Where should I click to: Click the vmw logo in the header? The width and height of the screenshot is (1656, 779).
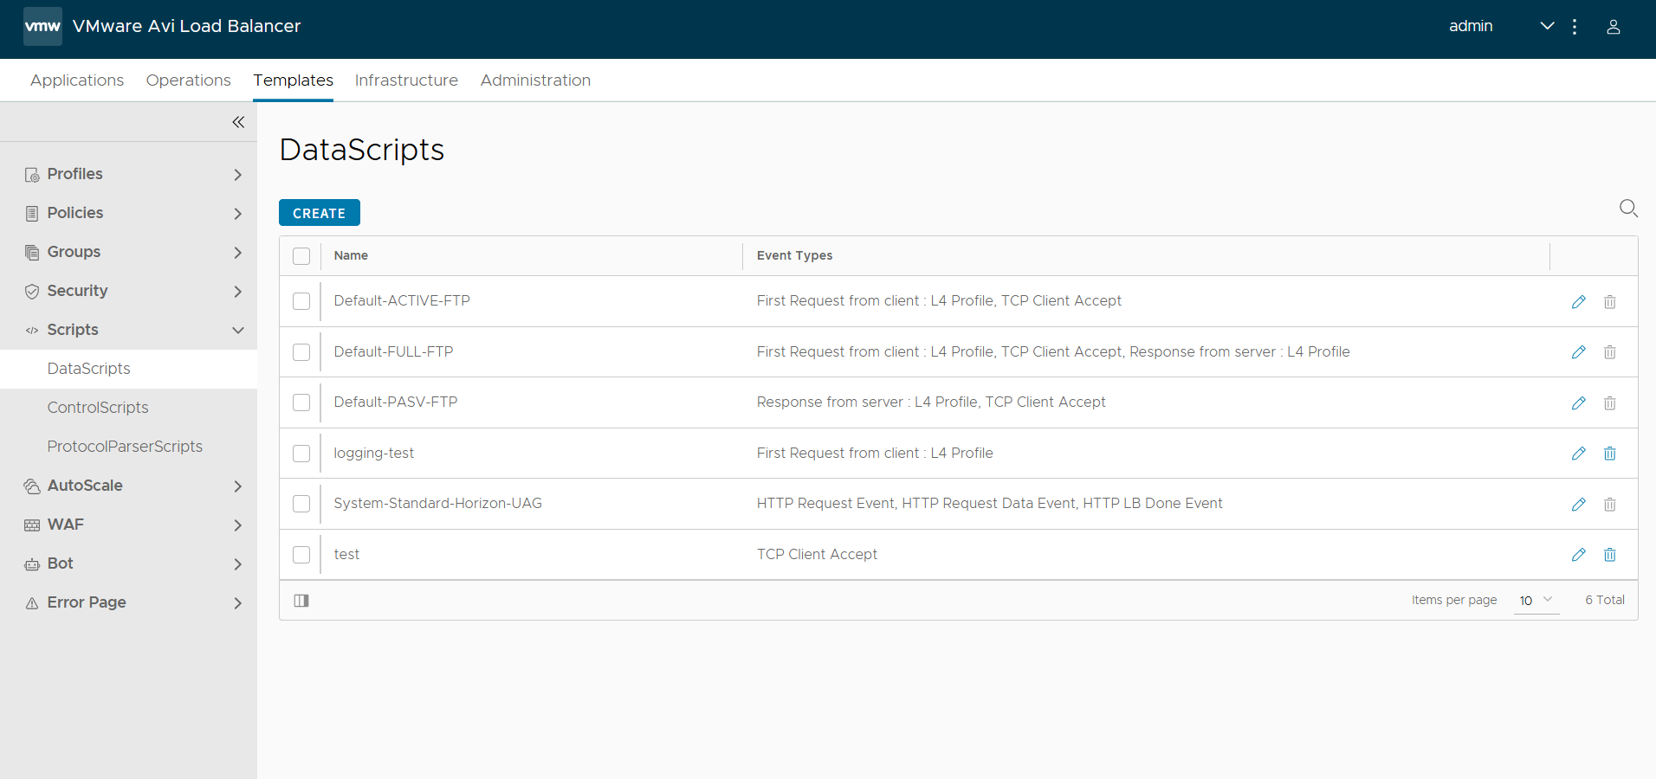[x=42, y=26]
